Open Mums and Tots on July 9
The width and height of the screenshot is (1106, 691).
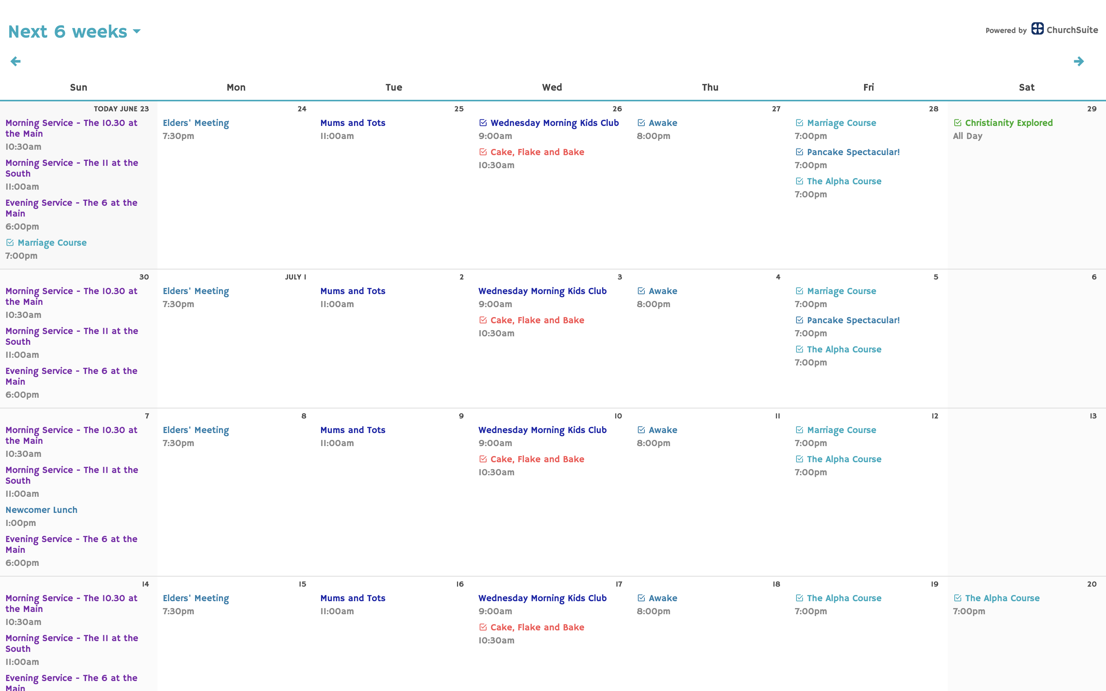[353, 430]
